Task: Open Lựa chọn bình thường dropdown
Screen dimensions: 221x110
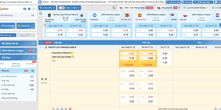Action: coord(196,8)
